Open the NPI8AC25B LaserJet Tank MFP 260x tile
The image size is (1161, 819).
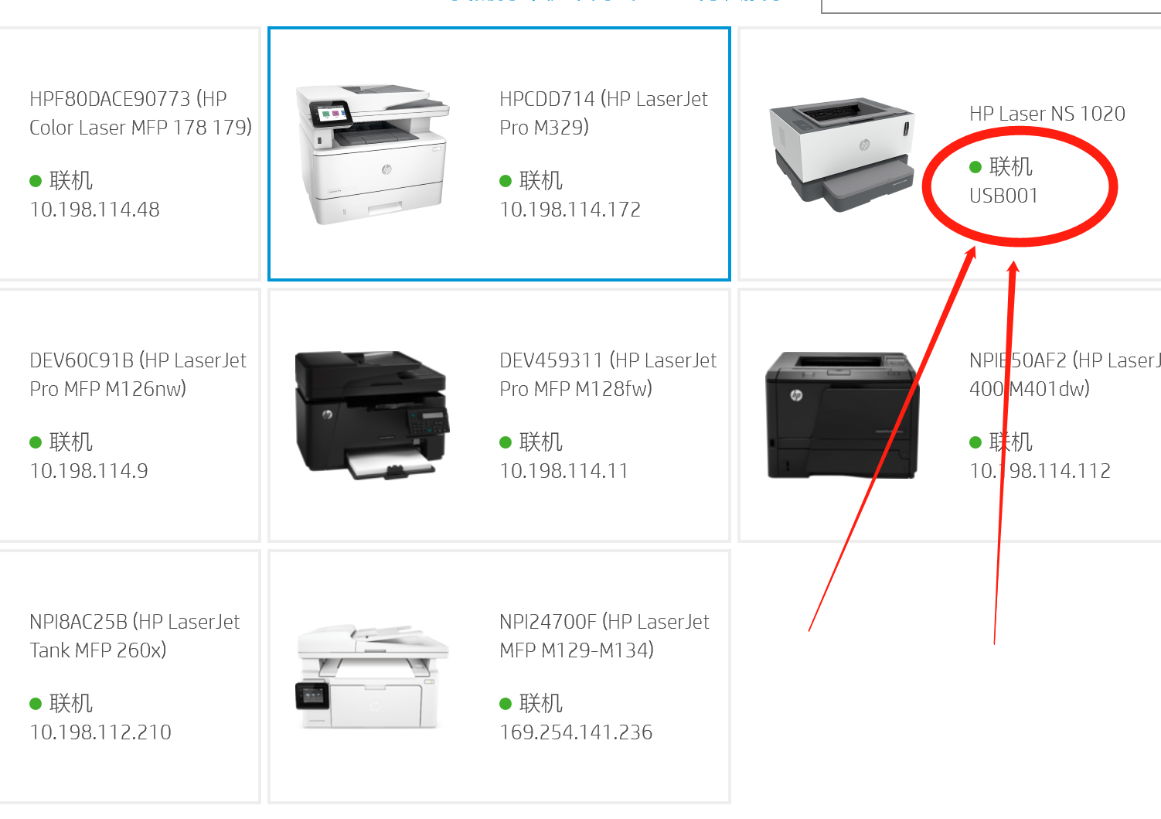point(129,677)
